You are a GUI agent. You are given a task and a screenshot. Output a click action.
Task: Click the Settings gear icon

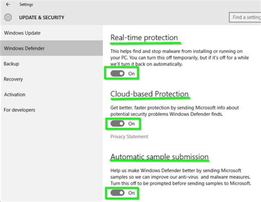(8, 17)
